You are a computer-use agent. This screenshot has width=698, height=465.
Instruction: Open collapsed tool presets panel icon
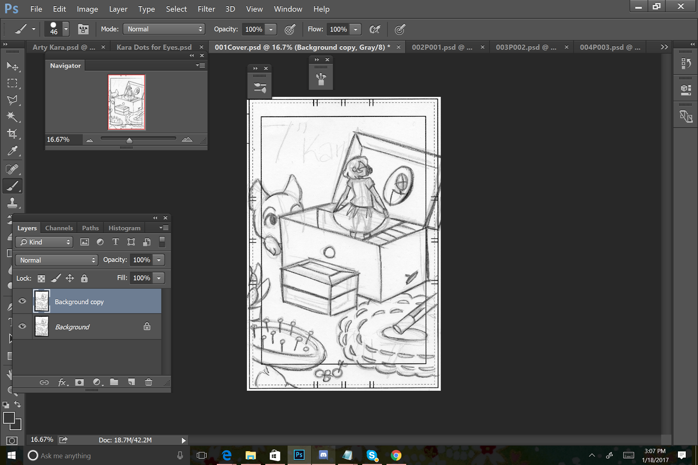coord(321,79)
